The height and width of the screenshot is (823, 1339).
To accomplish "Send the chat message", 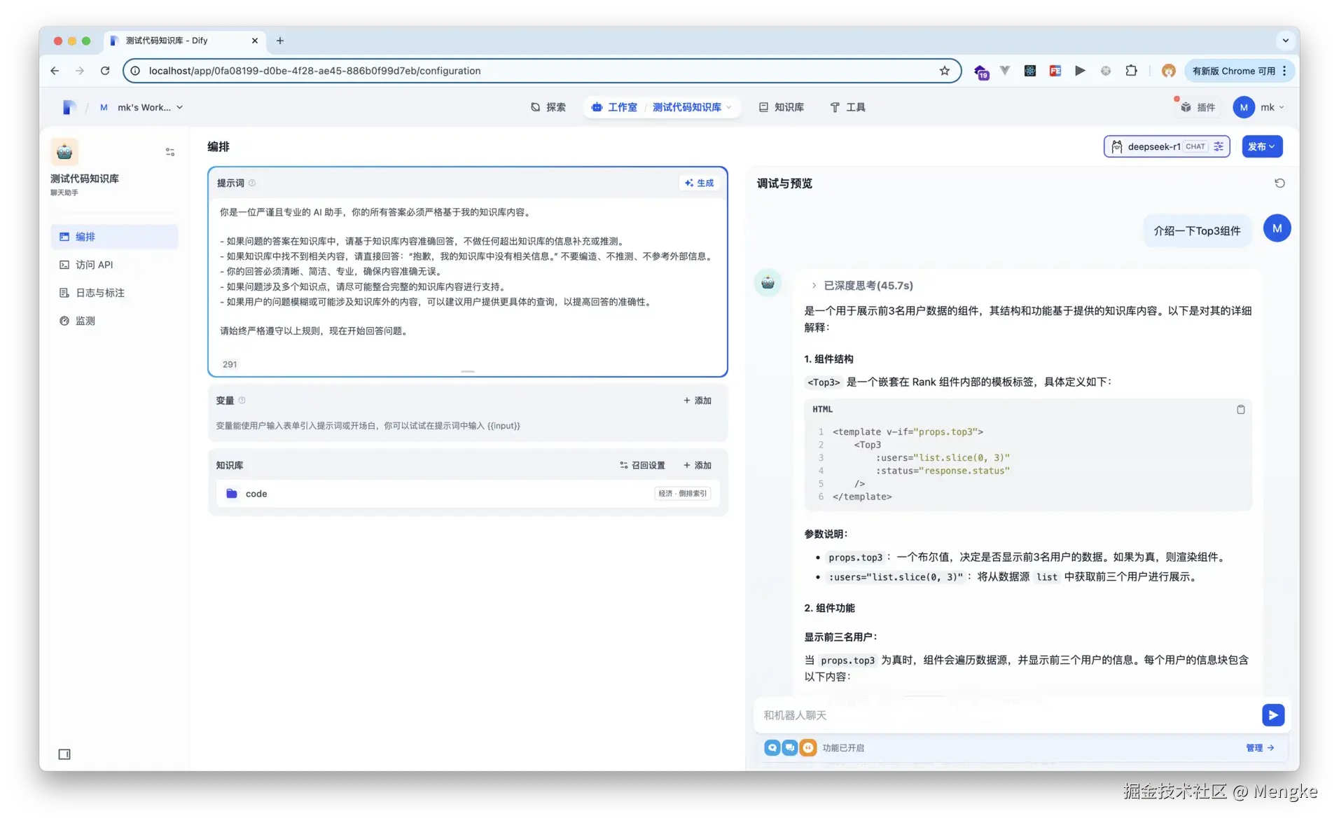I will pyautogui.click(x=1273, y=714).
